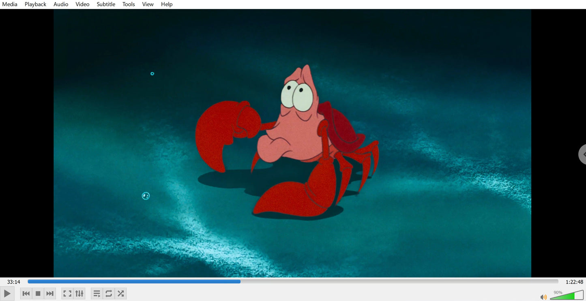Adjust the 90% volume slider
The image size is (586, 301).
click(x=567, y=296)
